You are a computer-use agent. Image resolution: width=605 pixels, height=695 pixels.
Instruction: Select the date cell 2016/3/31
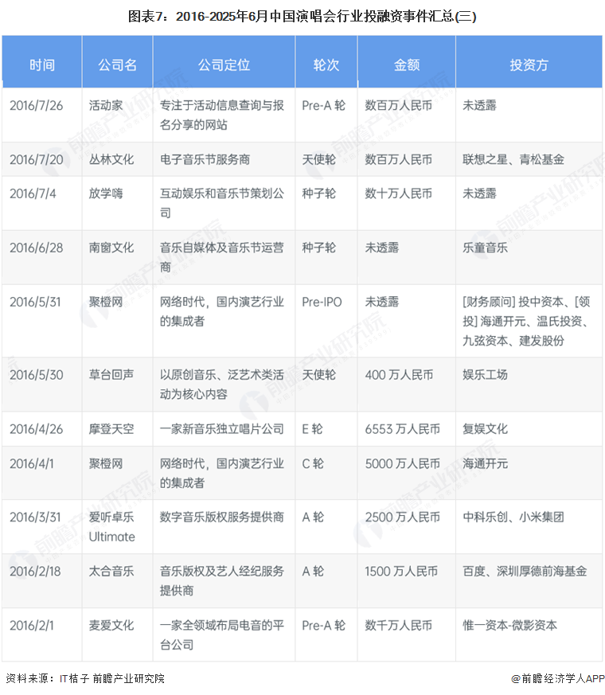click(35, 517)
